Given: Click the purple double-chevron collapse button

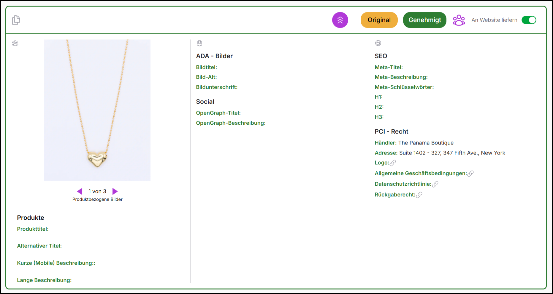Looking at the screenshot, I should tap(340, 20).
